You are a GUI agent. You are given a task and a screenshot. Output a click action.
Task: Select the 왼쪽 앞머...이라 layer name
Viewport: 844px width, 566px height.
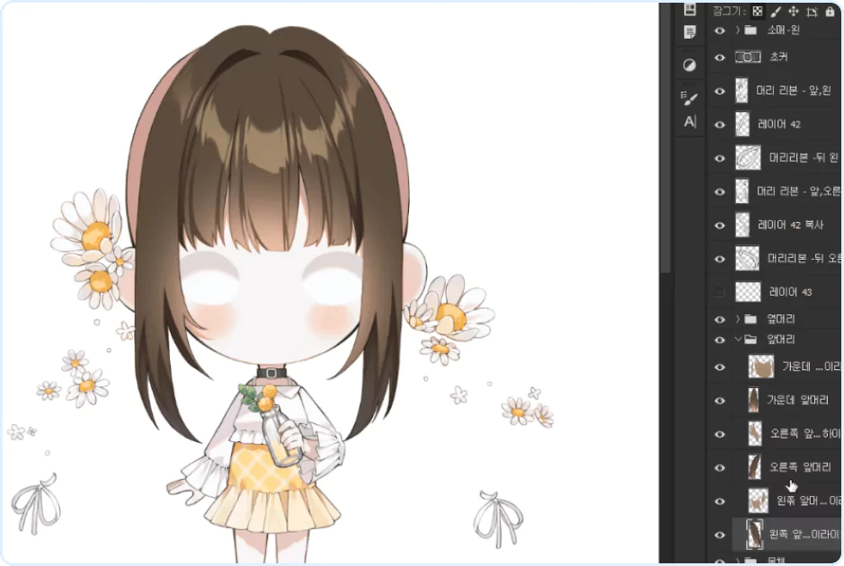[808, 501]
